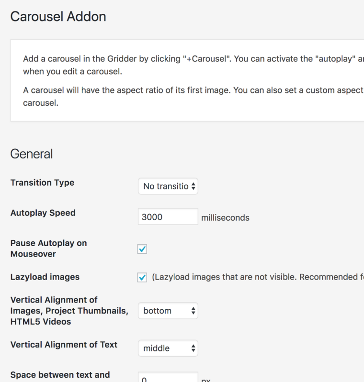Click the Carousel Addon page heading
The width and height of the screenshot is (364, 382).
click(x=58, y=17)
